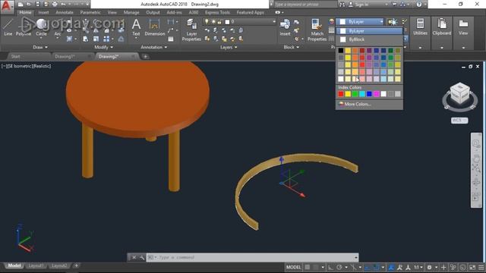This screenshot has height=273, width=486.
Task: Expand the Annotation panel
Action: click(x=153, y=47)
